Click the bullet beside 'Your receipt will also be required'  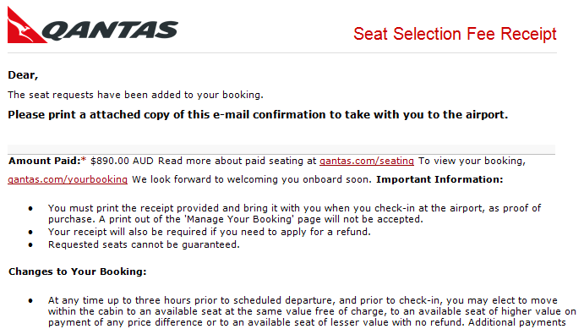point(30,233)
